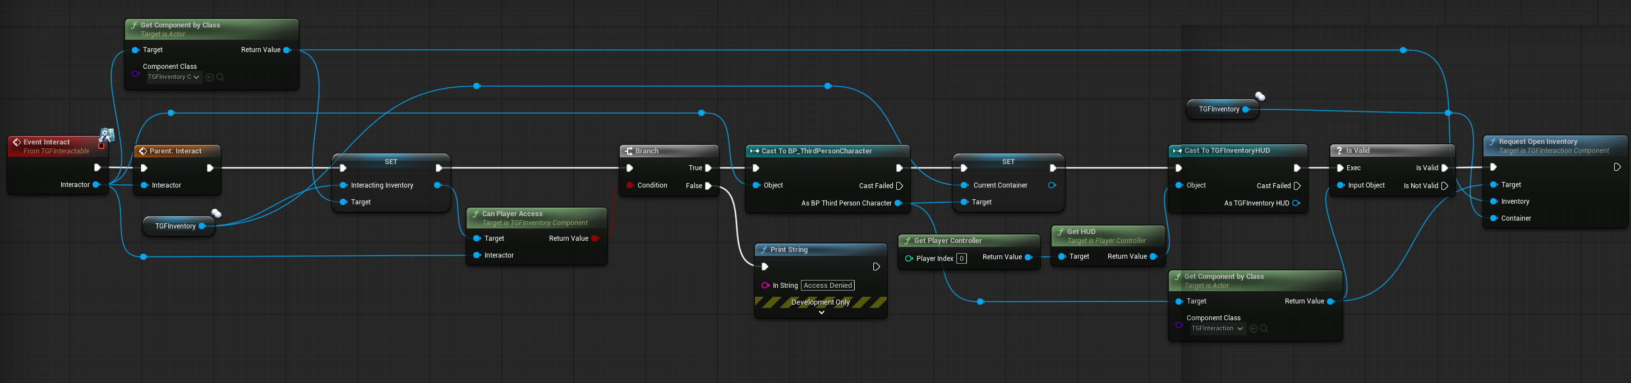Open the TGFInteraction component class dropdown
Image resolution: width=1631 pixels, height=383 pixels.
coord(1217,329)
